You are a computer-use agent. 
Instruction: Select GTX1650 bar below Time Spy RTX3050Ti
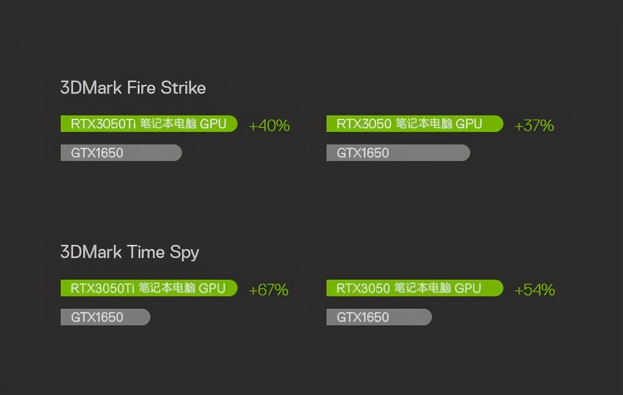coord(105,317)
